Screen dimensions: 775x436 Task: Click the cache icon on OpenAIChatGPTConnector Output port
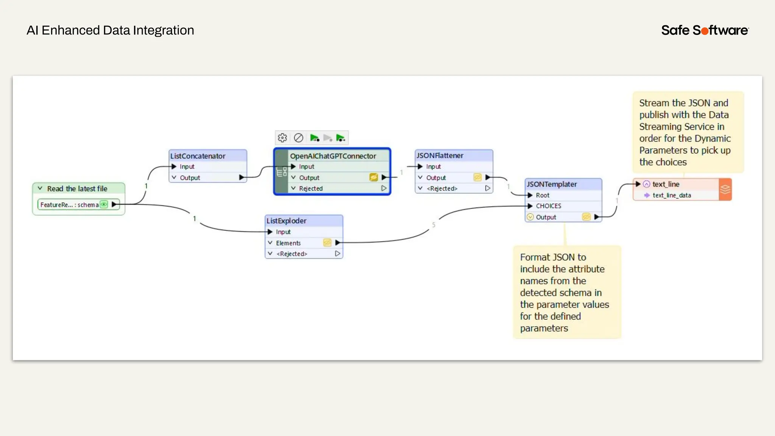pos(373,177)
